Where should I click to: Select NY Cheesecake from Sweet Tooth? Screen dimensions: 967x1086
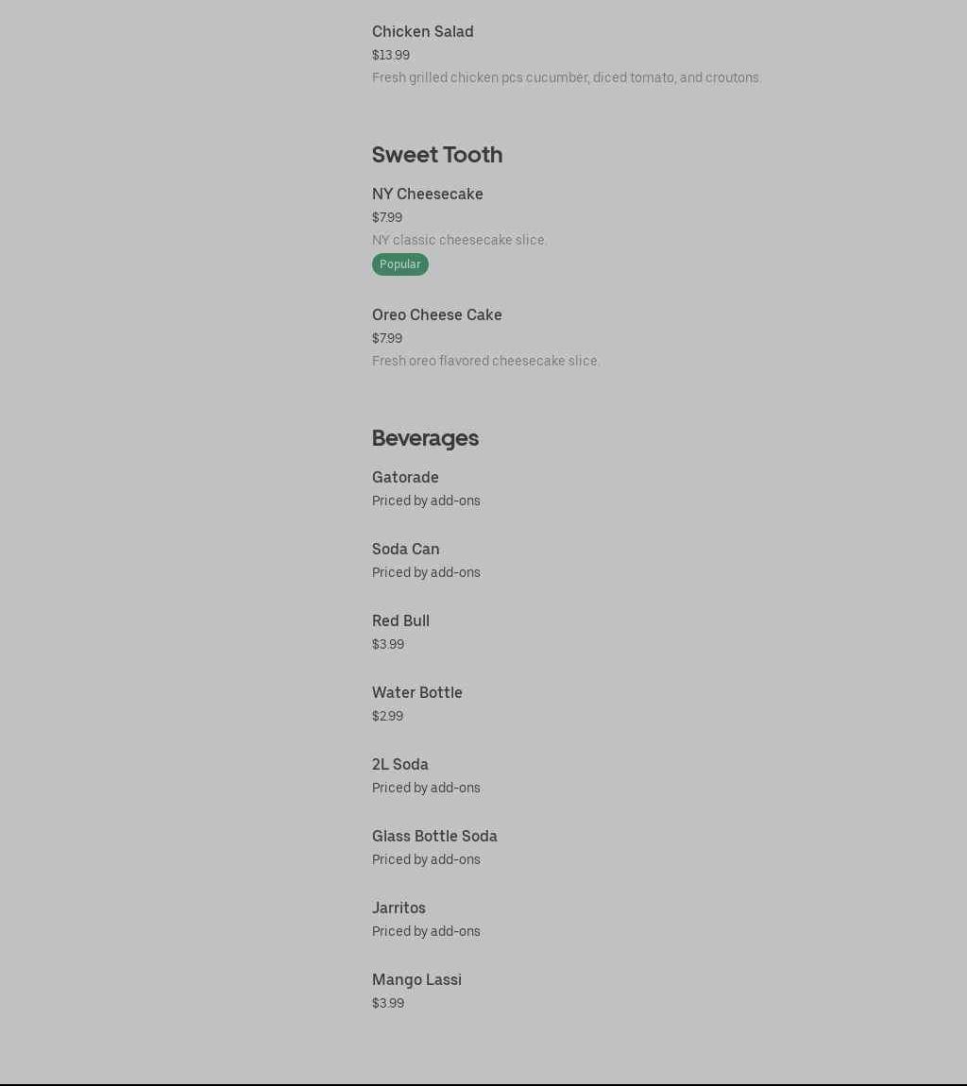pyautogui.click(x=427, y=195)
